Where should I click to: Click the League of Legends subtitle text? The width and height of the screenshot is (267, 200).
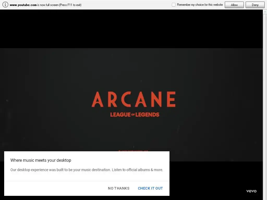[x=135, y=115]
